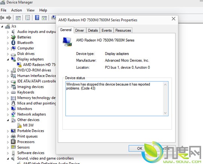The height and width of the screenshot is (164, 203).
Task: Select the Jcs computer name
Action: click(x=14, y=26)
